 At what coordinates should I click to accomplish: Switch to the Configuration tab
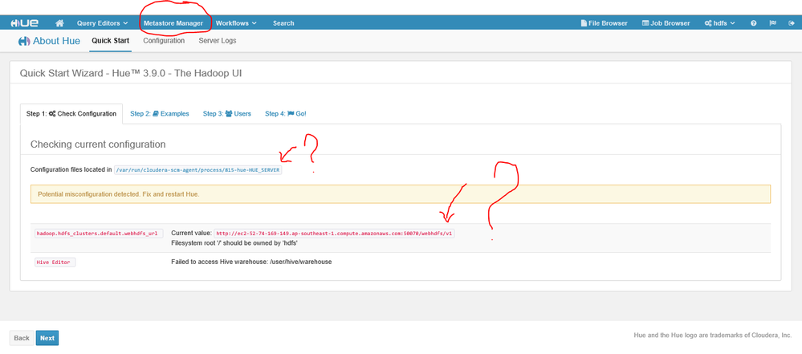click(164, 40)
